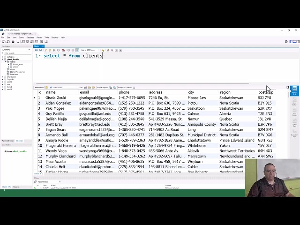Viewport: 300px width, 225px height.
Task: Open the Query menu
Action: pyautogui.click(x=22, y=37)
